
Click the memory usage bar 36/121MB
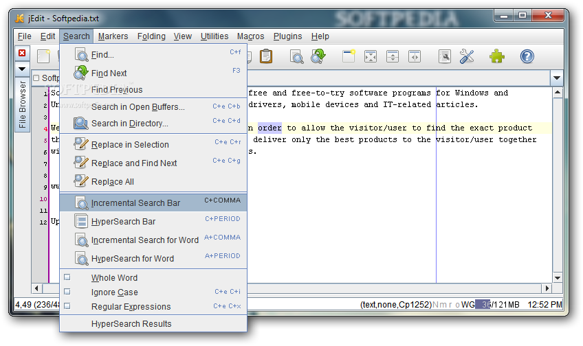click(498, 304)
